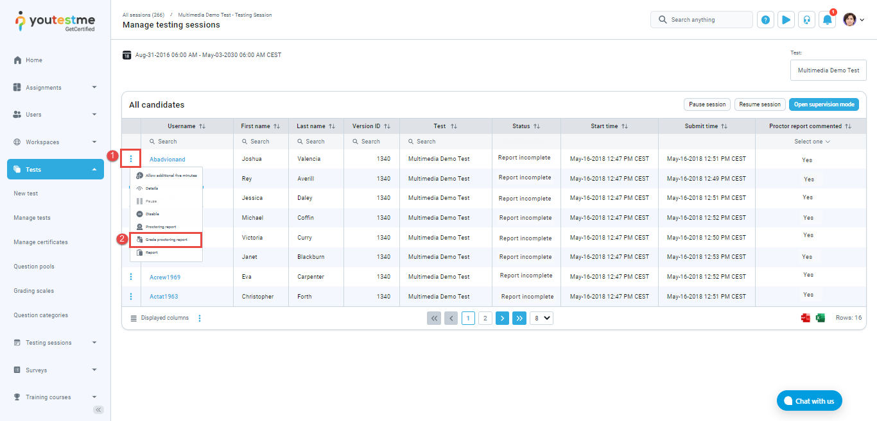
Task: Export the table as PDF
Action: 805,318
